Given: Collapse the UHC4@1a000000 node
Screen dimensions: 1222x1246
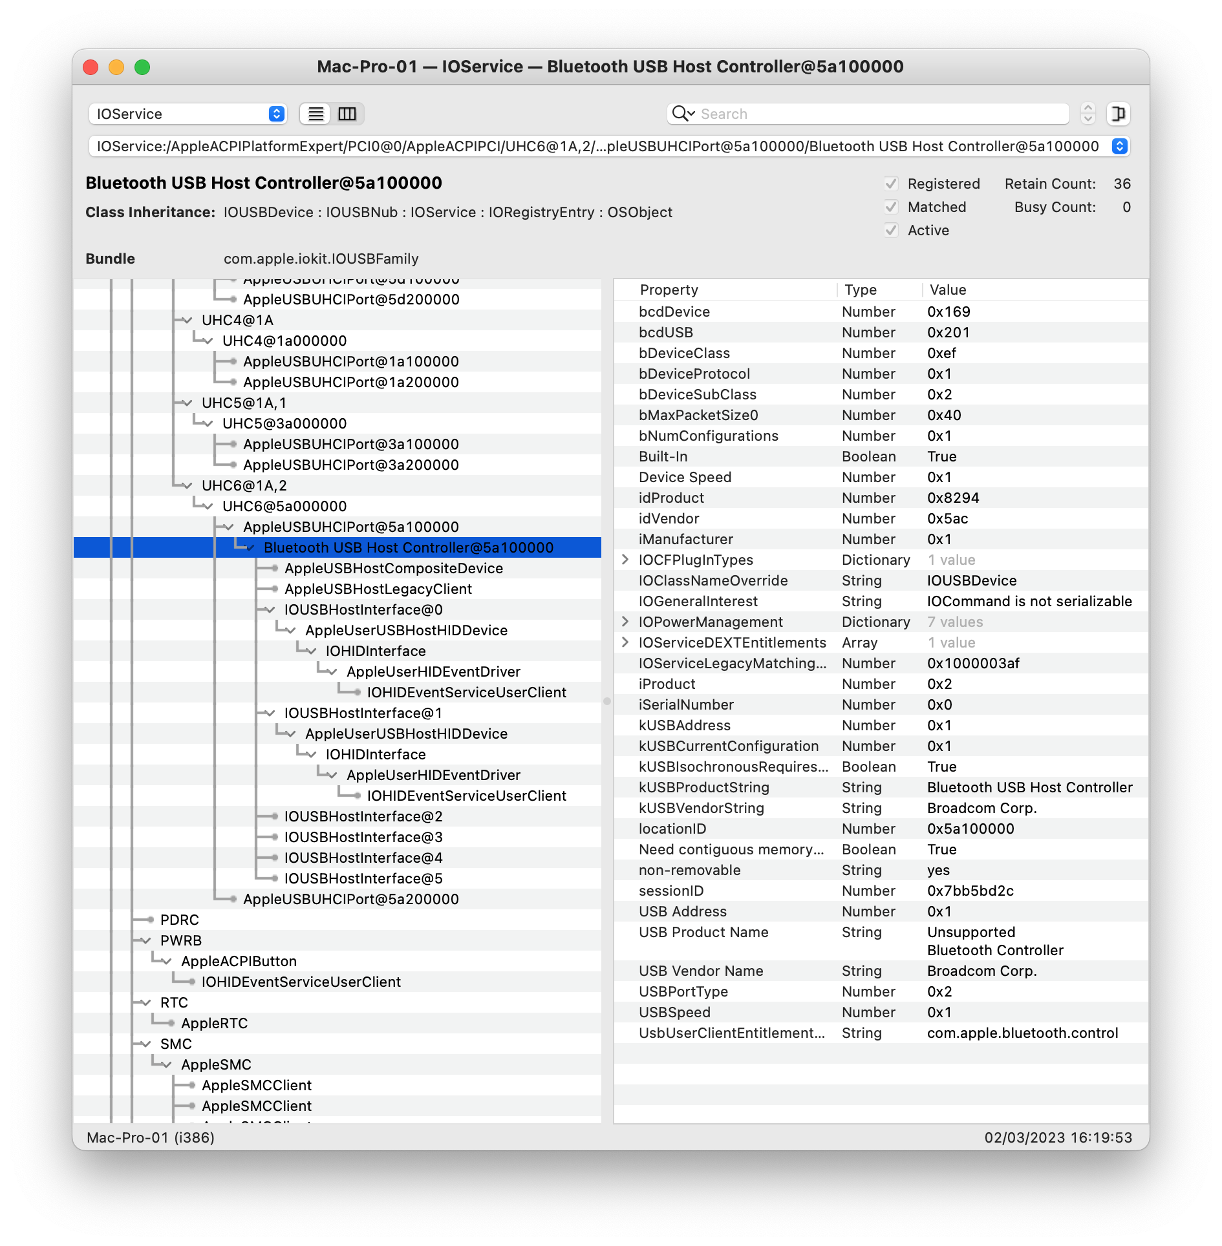Looking at the screenshot, I should [x=208, y=341].
